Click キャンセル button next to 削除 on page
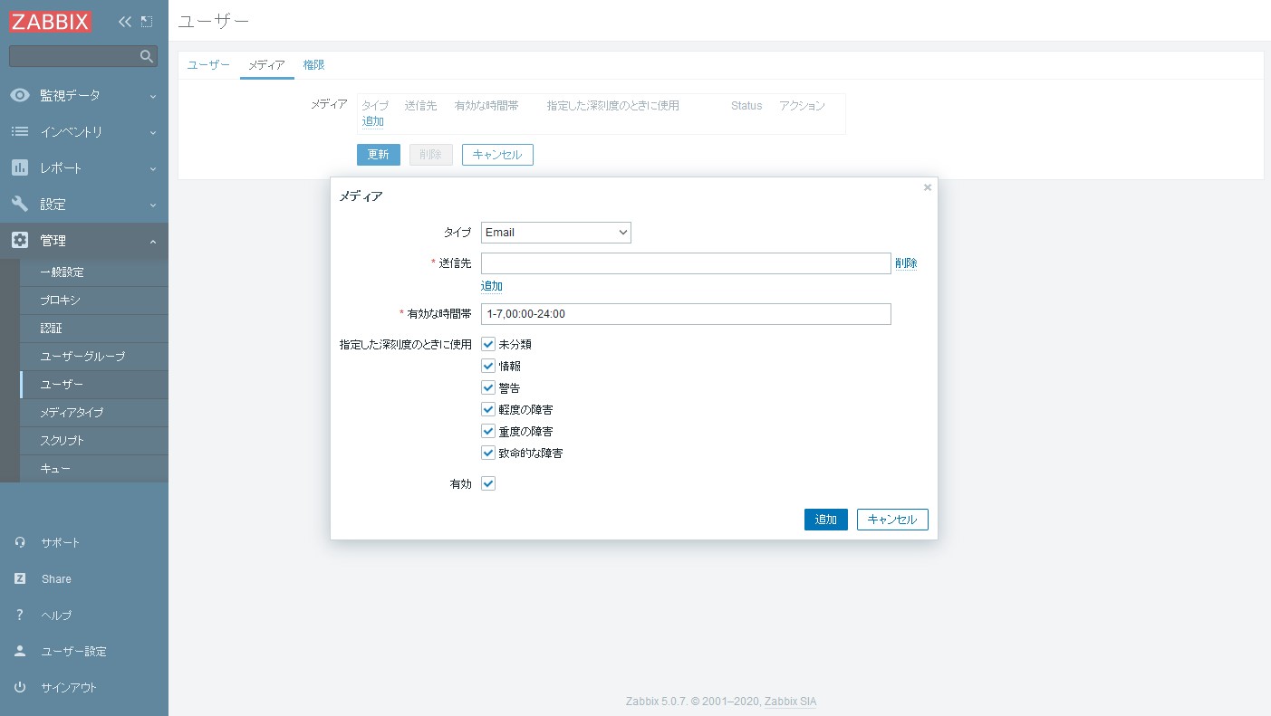Image resolution: width=1271 pixels, height=716 pixels. (497, 155)
